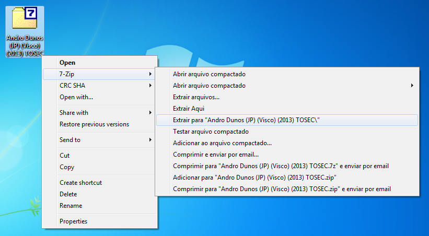Choose Open with... from the context menu

[76, 97]
